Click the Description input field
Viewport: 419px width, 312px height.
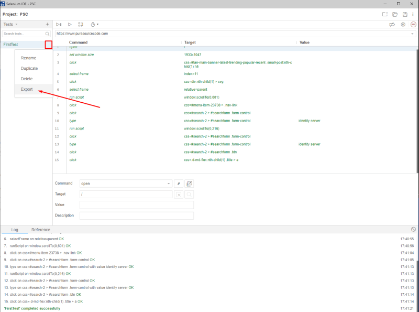137,216
